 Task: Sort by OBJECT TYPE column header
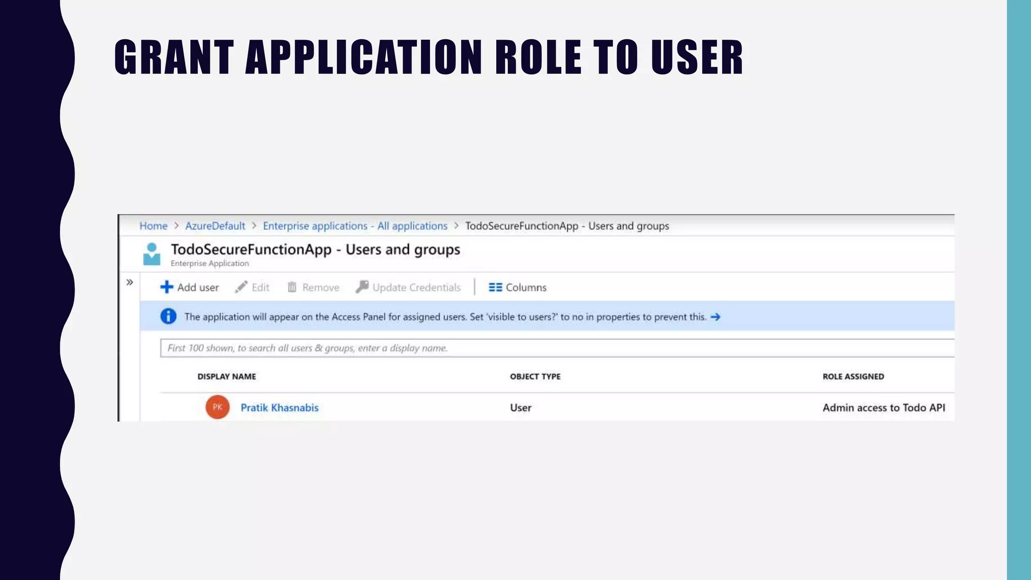[535, 377]
